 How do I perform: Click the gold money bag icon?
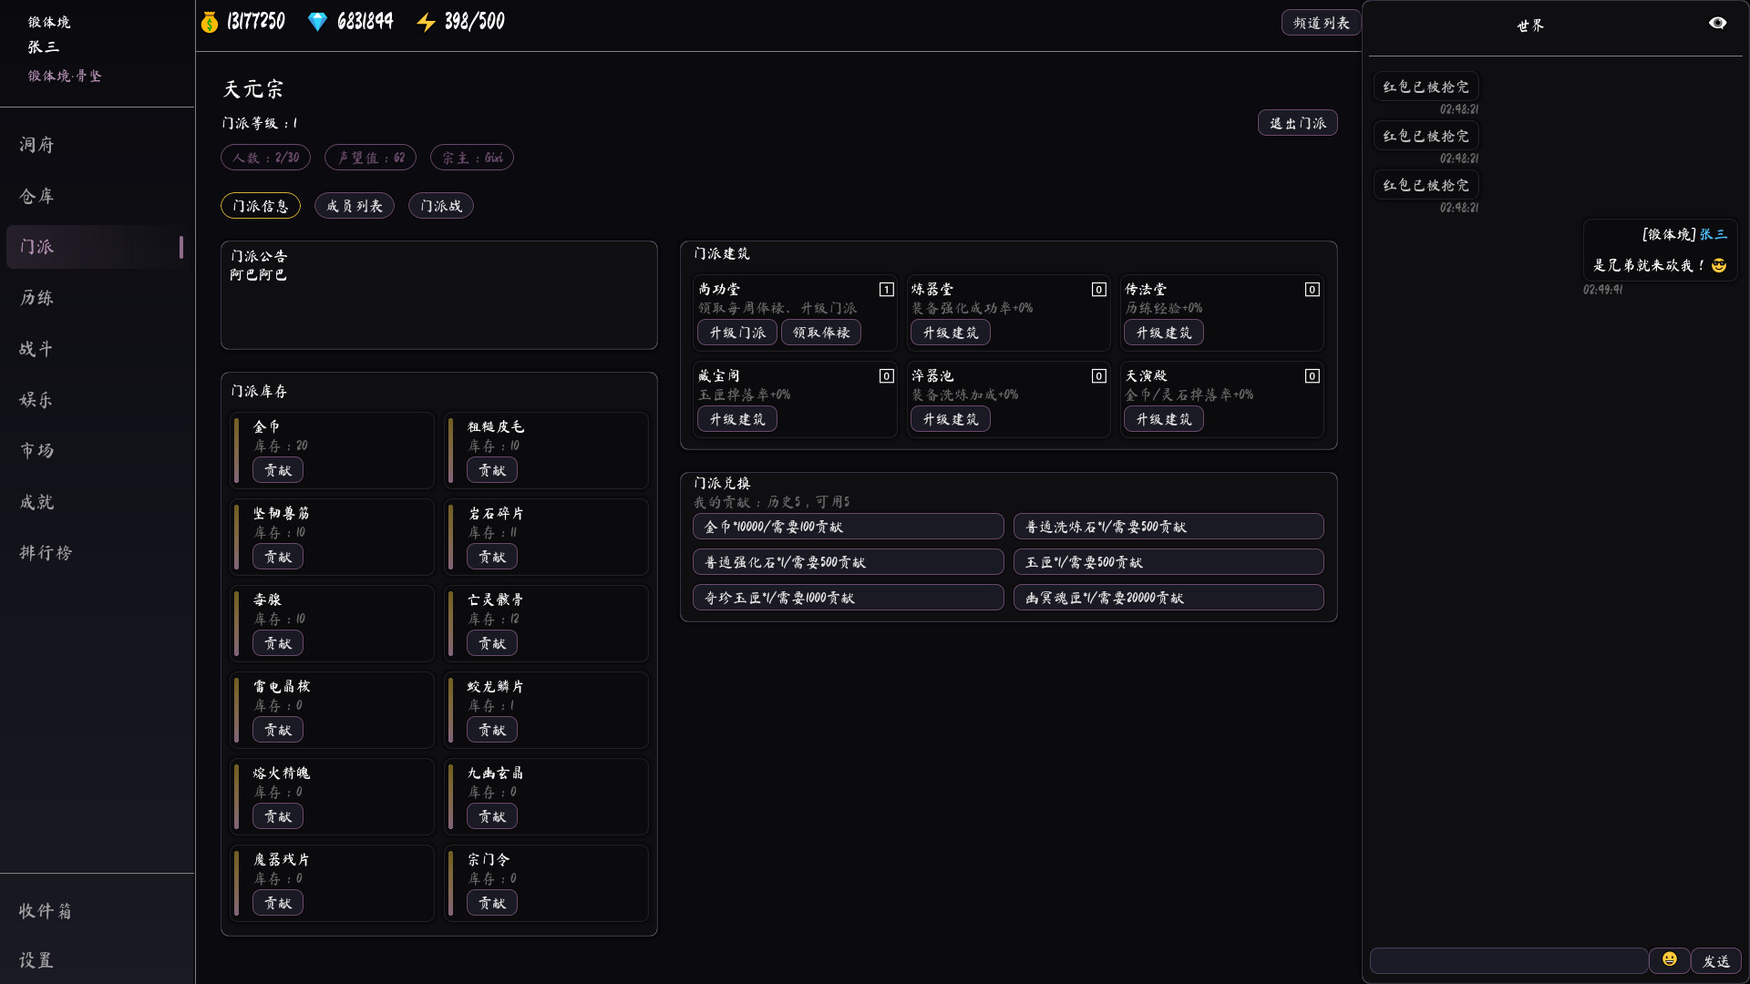click(208, 21)
